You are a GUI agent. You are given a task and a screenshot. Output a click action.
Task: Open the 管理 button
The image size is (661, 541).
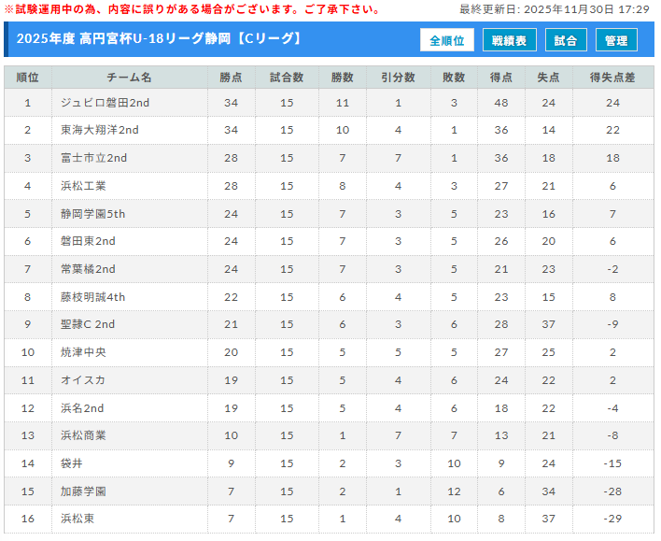click(616, 40)
